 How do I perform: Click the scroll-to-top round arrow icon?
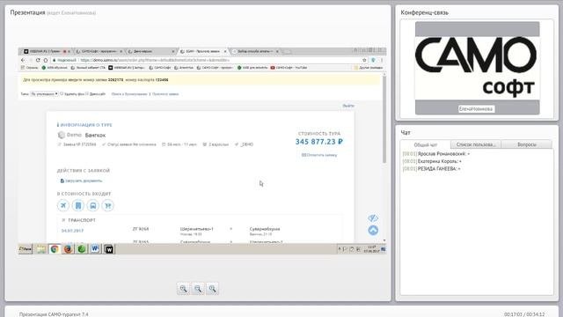373,230
